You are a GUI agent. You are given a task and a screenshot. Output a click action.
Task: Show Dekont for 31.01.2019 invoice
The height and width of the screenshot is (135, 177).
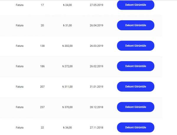[136, 87]
